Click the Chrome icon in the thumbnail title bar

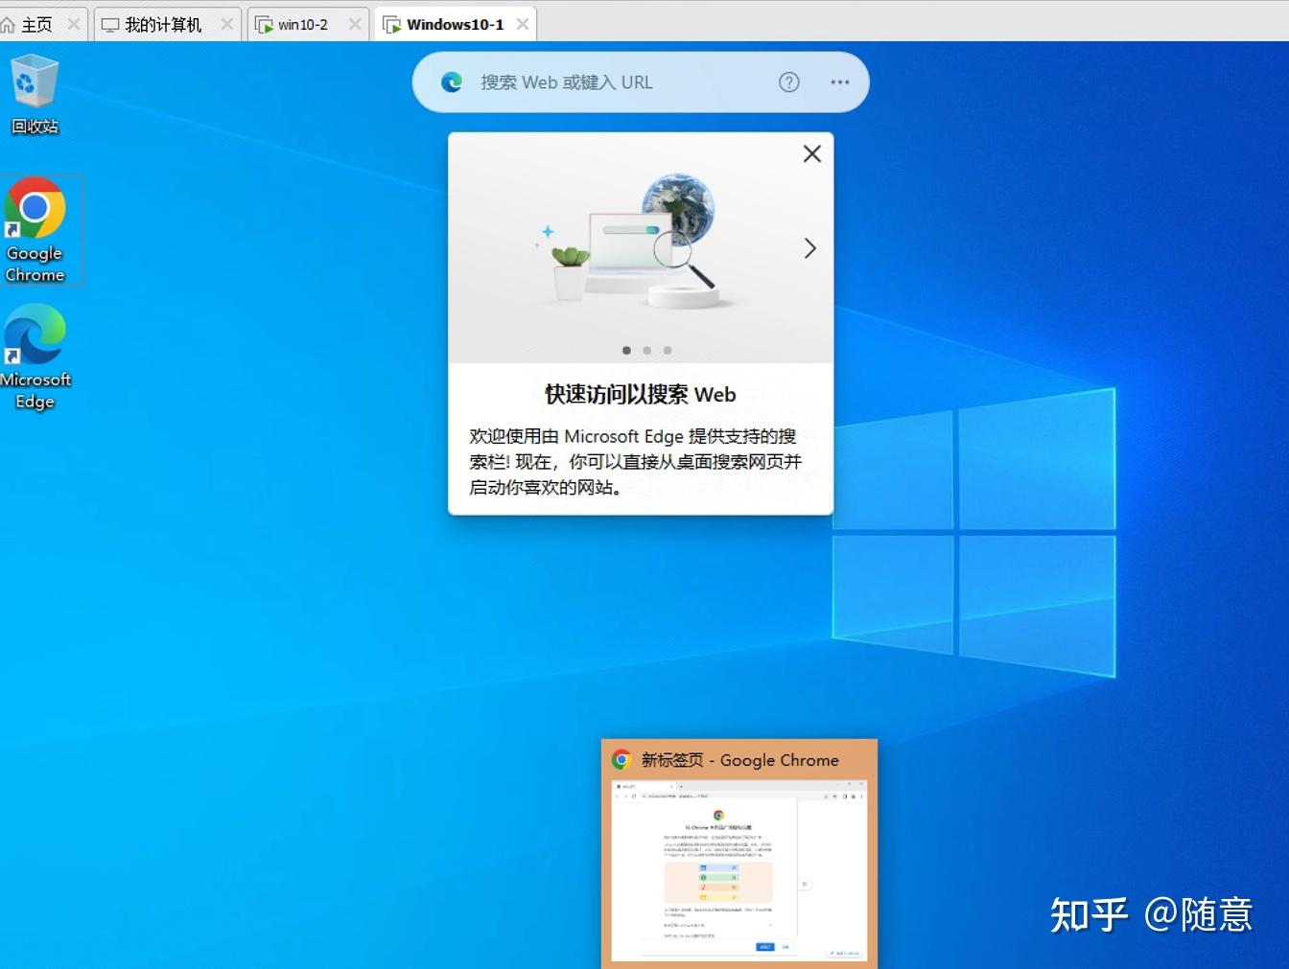point(623,759)
